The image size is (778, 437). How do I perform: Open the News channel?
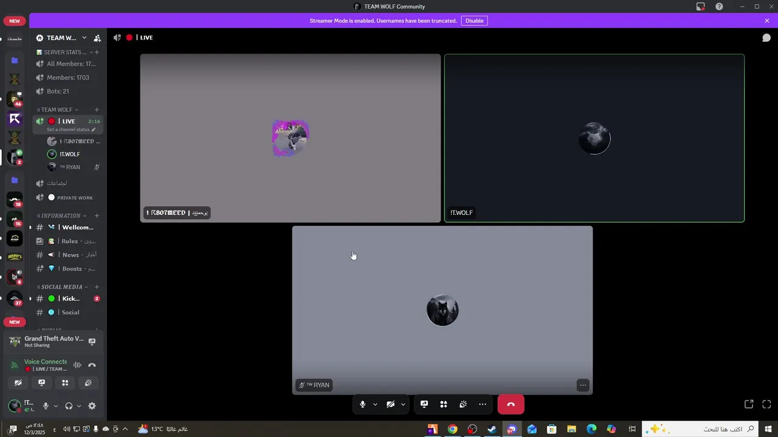(x=68, y=255)
